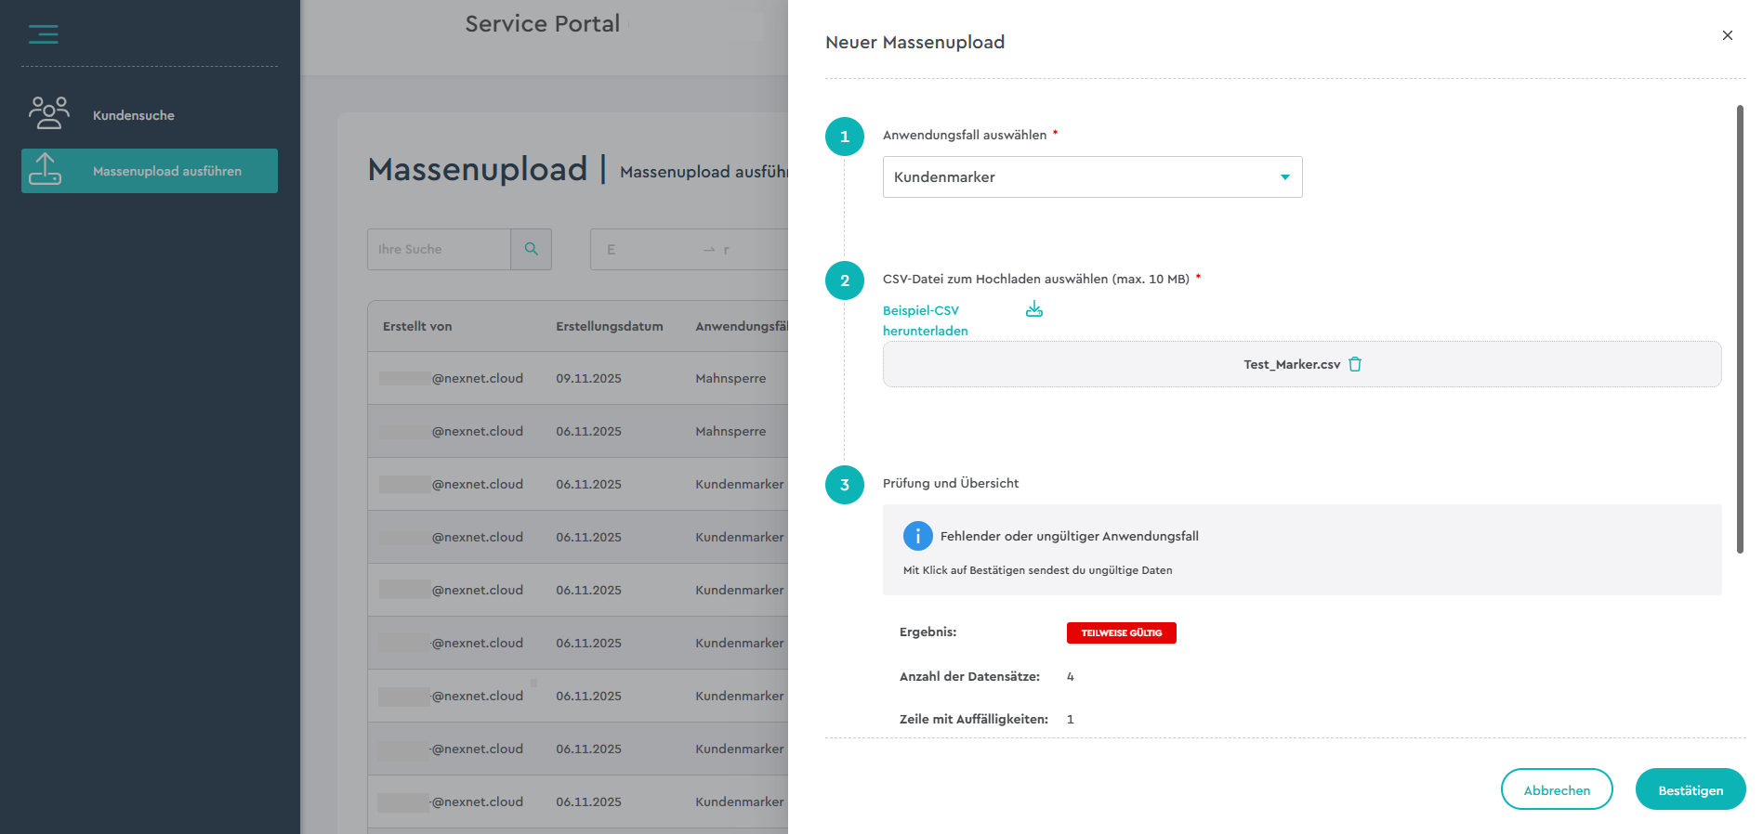Sort by Erstellungsdatum column header
Screen dimensions: 1763x834
609,326
